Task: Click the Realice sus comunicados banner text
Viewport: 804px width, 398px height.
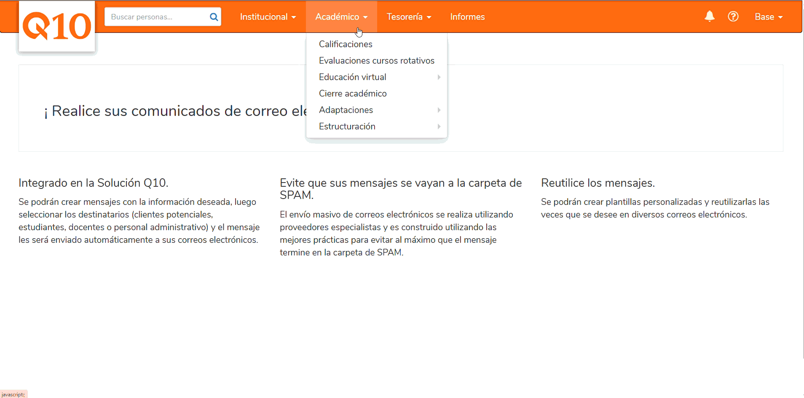Action: pos(175,111)
